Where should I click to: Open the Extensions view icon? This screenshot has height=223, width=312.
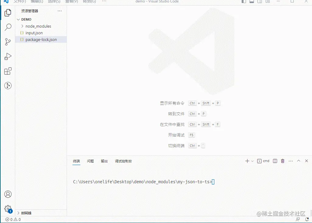coord(8,71)
